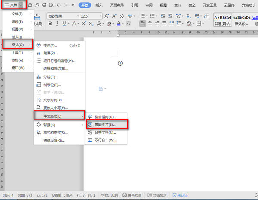The height and width of the screenshot is (200, 258).
Task: Select 段落(P)... menu entry
Action: [x=60, y=53]
